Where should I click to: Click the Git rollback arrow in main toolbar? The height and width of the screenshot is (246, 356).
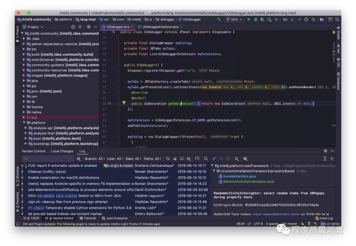pyautogui.click(x=313, y=19)
